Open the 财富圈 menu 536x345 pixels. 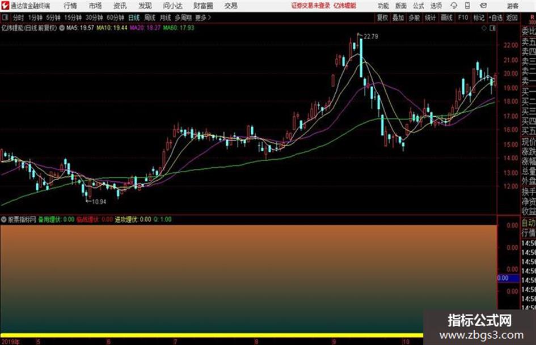[203, 6]
